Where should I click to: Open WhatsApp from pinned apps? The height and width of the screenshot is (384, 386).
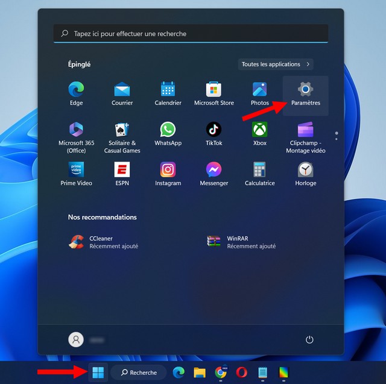point(168,134)
